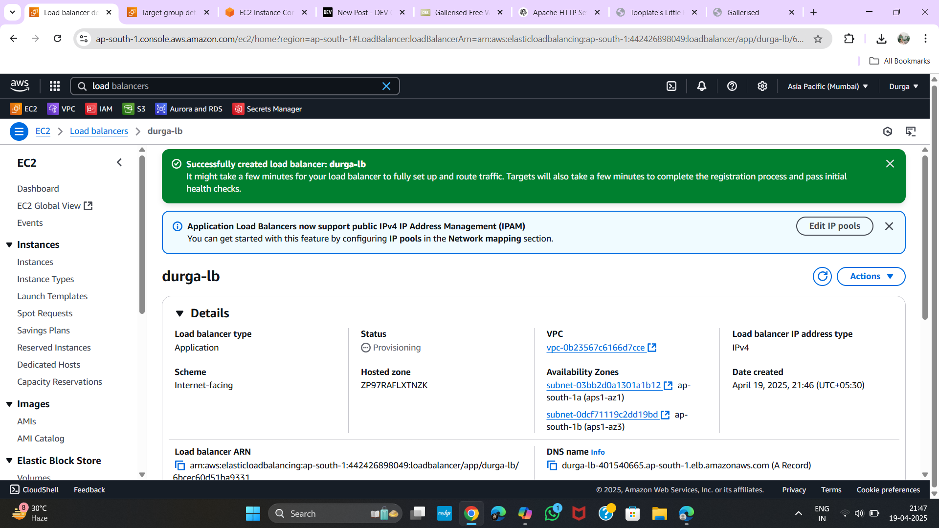
Task: Open Spot Requests in sidebar
Action: (x=45, y=313)
